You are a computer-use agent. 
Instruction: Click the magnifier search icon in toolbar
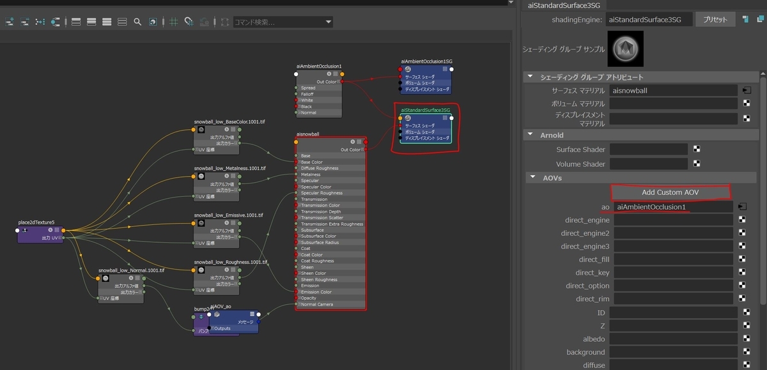tap(137, 22)
